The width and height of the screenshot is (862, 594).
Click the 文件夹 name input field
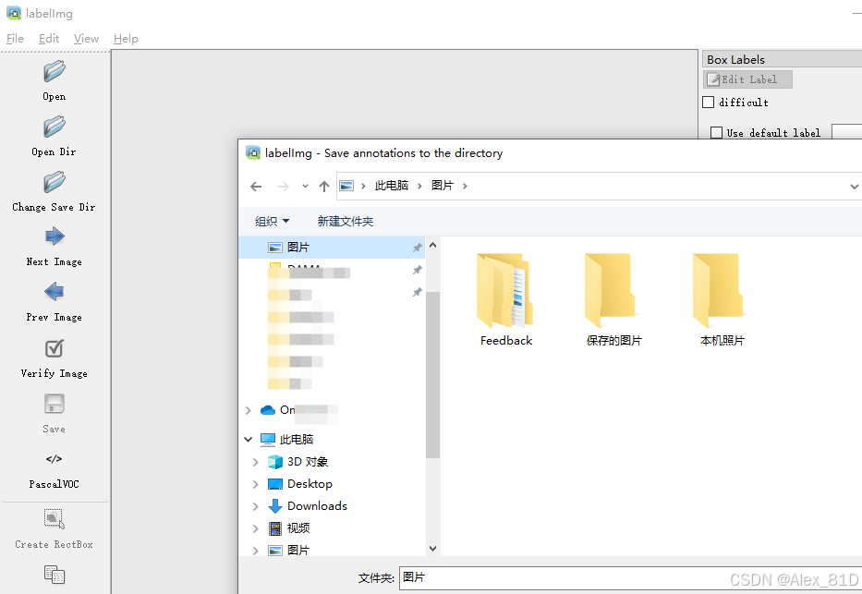[630, 578]
